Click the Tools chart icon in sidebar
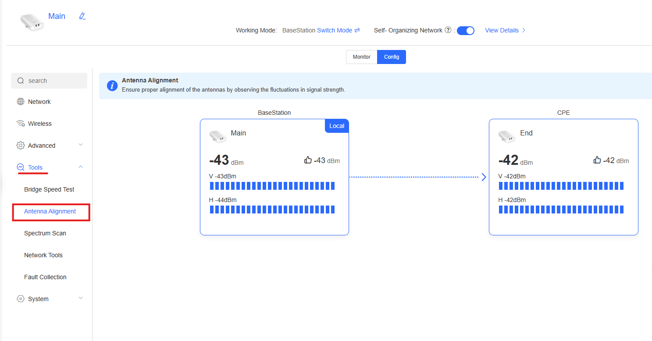The height and width of the screenshot is (341, 652). [x=21, y=167]
